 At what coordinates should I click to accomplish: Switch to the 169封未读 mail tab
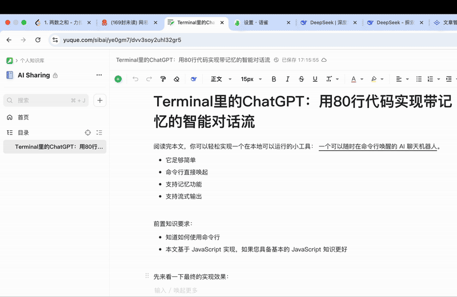[129, 22]
